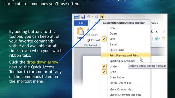This screenshot has height=98, width=175.
Task: Click the Clipboard group label
Action: click(91, 45)
